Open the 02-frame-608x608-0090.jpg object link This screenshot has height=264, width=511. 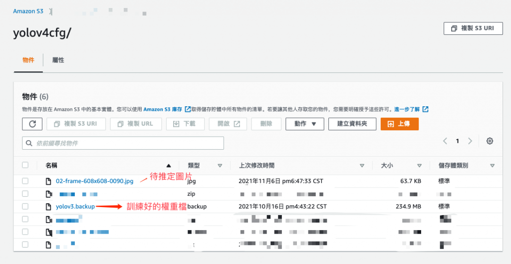coord(94,181)
